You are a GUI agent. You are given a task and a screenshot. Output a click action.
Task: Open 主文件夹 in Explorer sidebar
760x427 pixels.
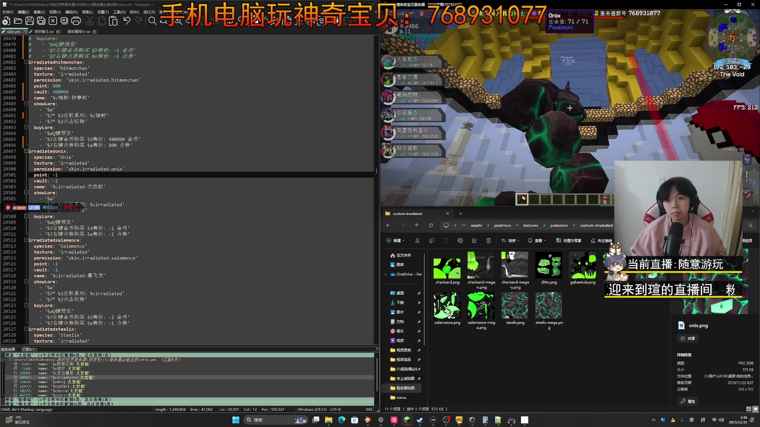point(403,255)
